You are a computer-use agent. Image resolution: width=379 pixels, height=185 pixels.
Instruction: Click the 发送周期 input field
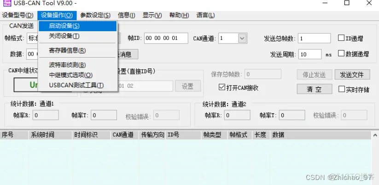click(x=310, y=54)
